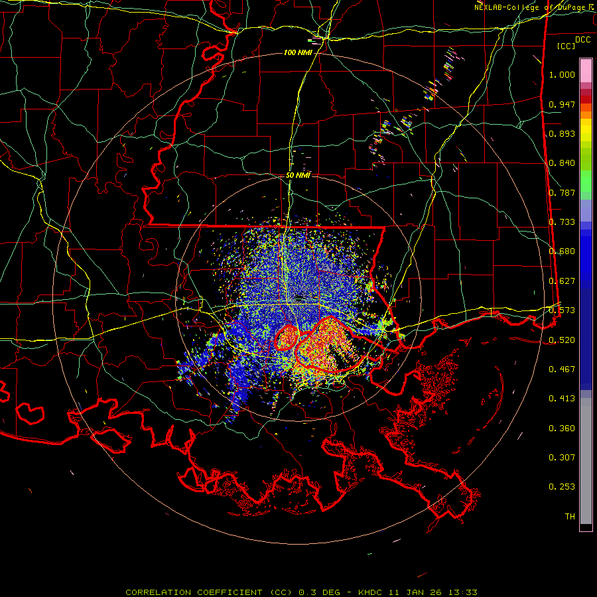Click the 0.893 legend value
This screenshot has width=597, height=597.
pyautogui.click(x=562, y=133)
